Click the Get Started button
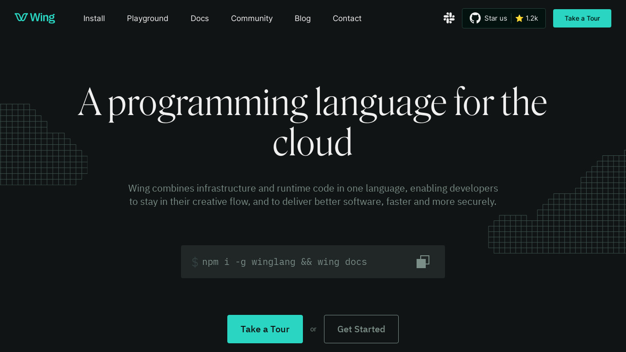 361,329
